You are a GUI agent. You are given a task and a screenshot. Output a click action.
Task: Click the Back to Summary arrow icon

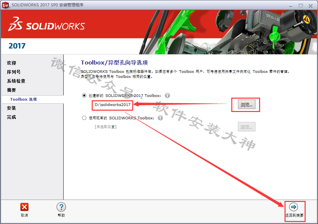294,207
